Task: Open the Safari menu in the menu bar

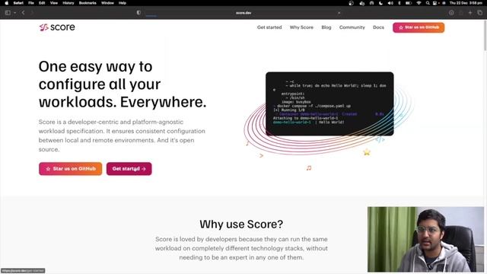Action: pos(18,3)
